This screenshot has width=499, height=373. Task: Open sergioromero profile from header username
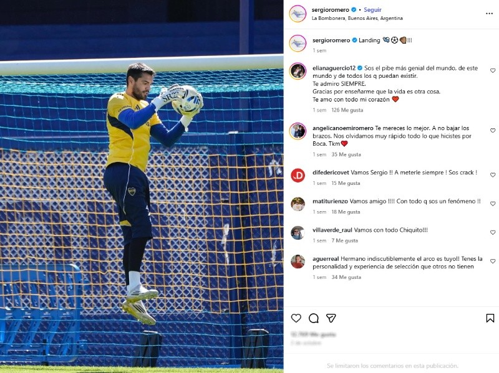(331, 10)
